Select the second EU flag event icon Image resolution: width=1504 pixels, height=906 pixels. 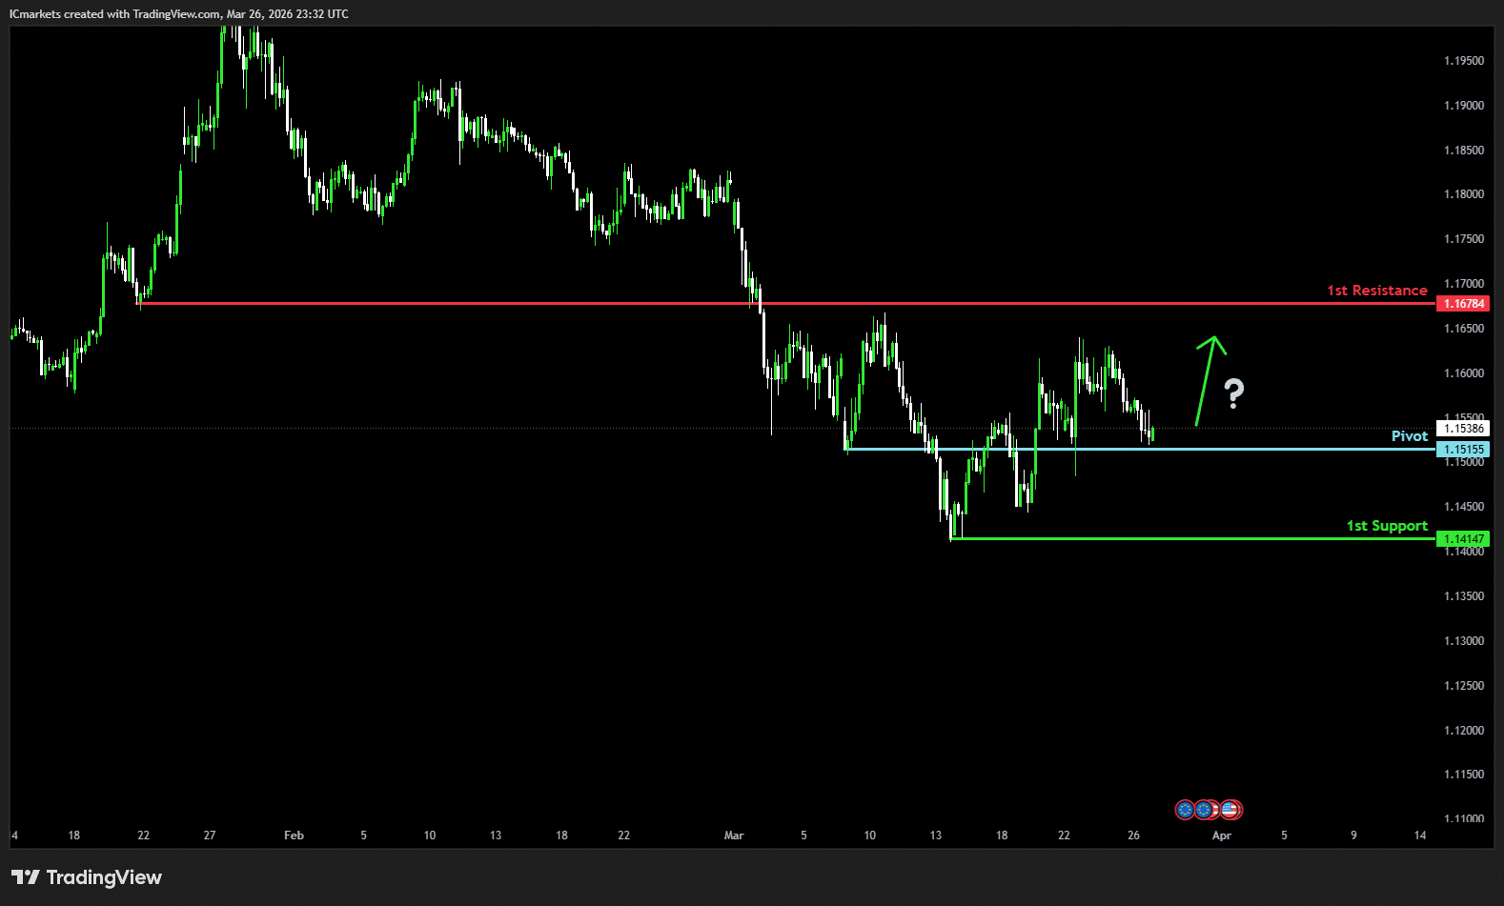(x=1206, y=810)
